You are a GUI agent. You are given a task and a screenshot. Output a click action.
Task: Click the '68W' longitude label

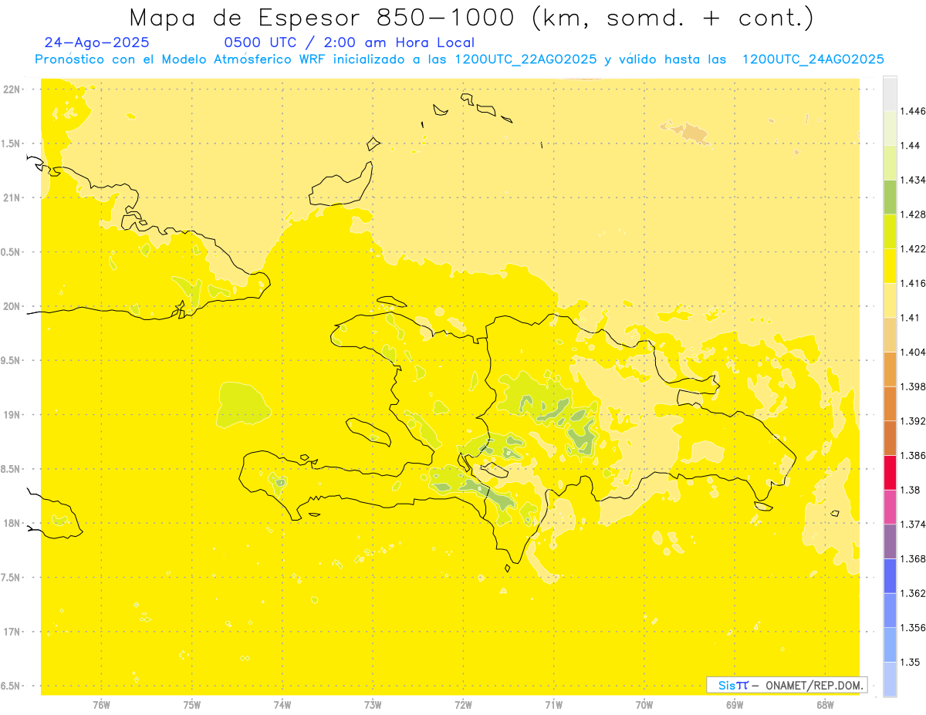(825, 705)
